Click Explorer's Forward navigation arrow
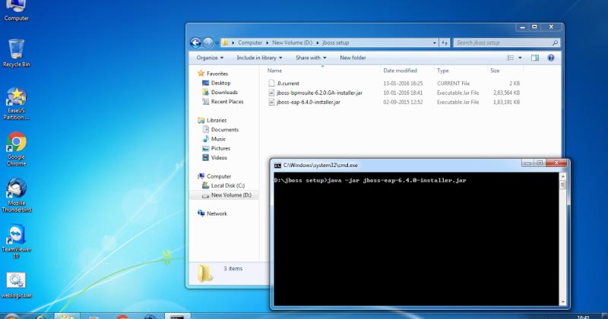The width and height of the screenshot is (608, 319). [x=207, y=43]
